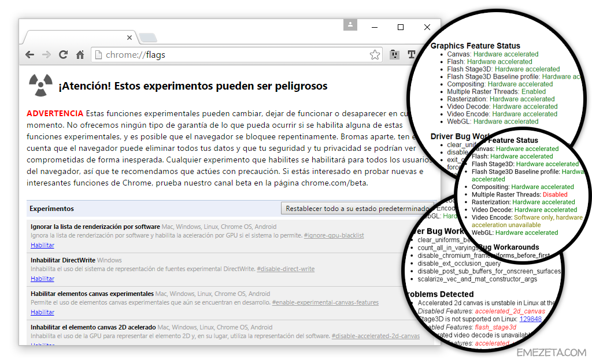Screen dimensions: 592x363
Task: Minimize the Chrome window
Action: [x=375, y=27]
